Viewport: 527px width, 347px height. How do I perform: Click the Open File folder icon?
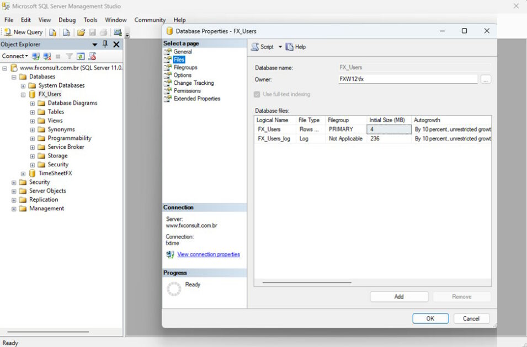point(81,32)
